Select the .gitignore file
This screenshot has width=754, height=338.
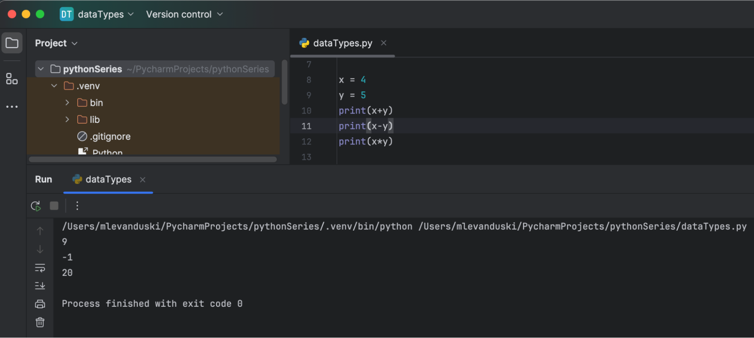click(110, 136)
